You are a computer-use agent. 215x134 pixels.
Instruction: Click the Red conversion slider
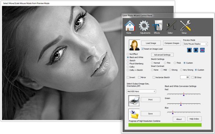point(184,94)
